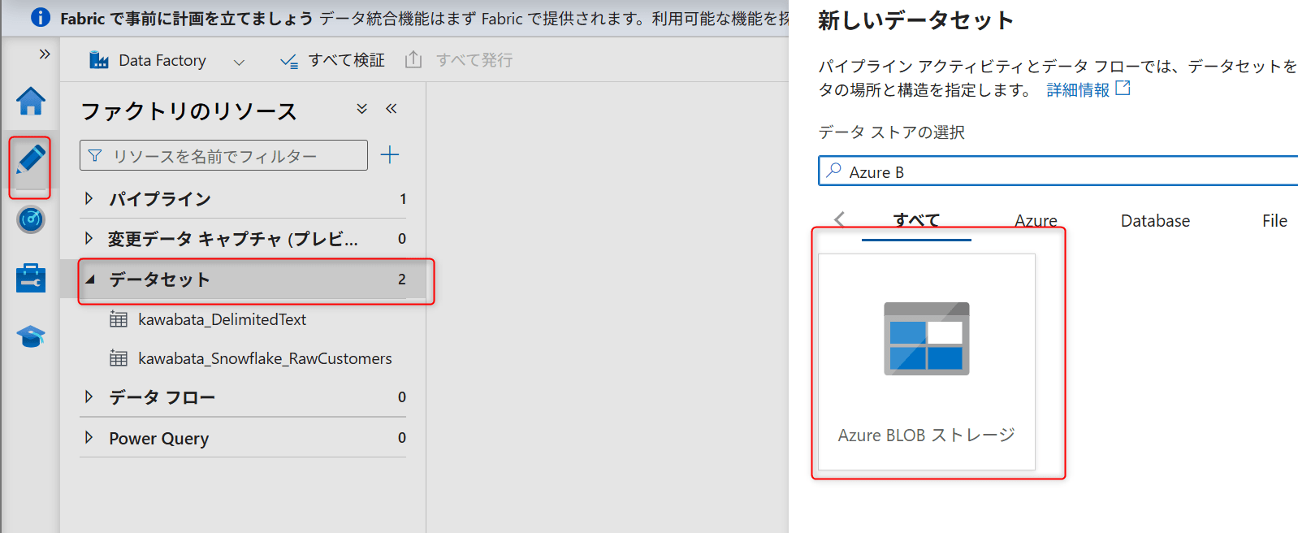1298x533 pixels.
Task: Expand the left sidebar with double chevron
Action: [x=45, y=54]
